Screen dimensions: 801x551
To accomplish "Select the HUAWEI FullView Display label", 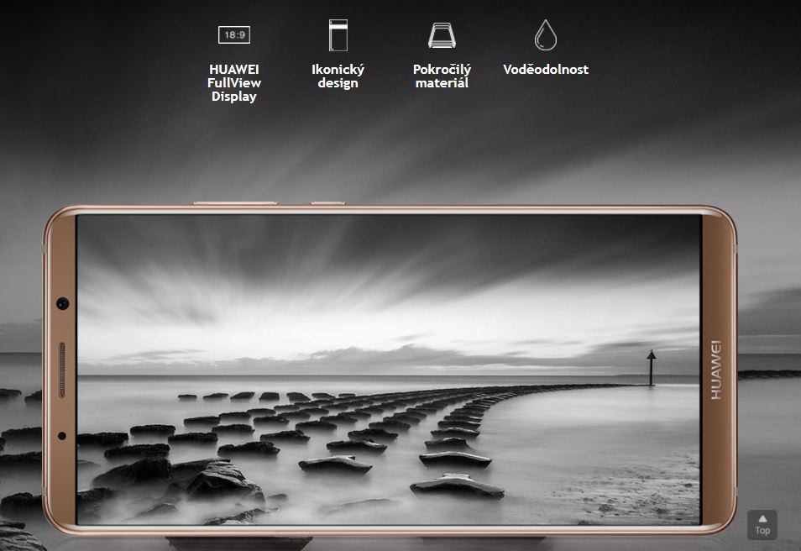I will (x=234, y=83).
